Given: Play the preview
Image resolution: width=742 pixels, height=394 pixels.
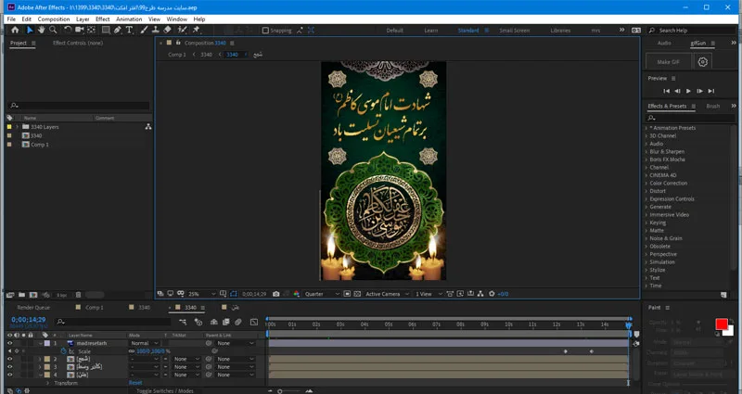Looking at the screenshot, I should (688, 91).
